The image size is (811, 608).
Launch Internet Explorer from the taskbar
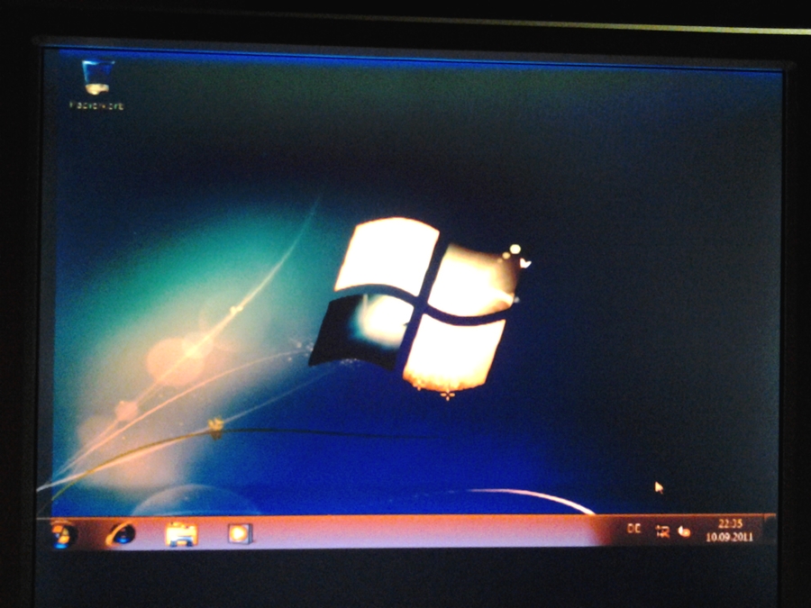pos(121,534)
